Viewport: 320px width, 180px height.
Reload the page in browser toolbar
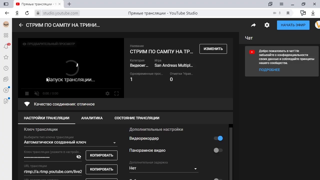coord(27,13)
